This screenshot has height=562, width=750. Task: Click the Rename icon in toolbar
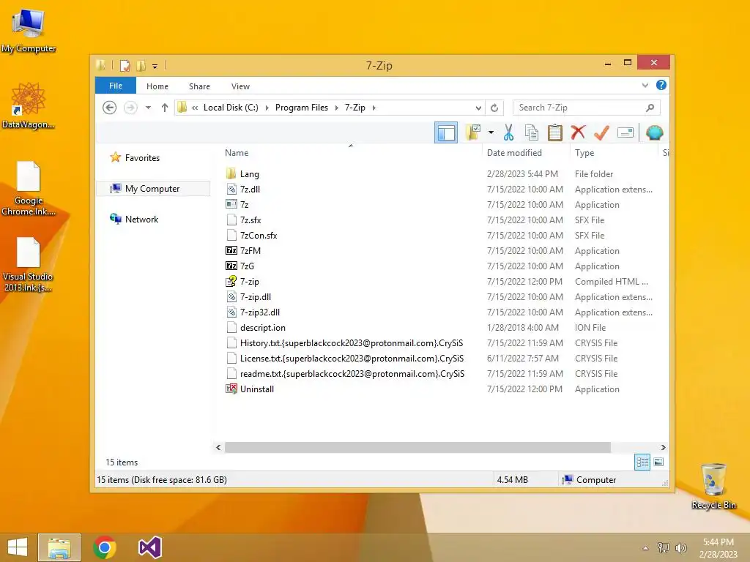pos(625,132)
